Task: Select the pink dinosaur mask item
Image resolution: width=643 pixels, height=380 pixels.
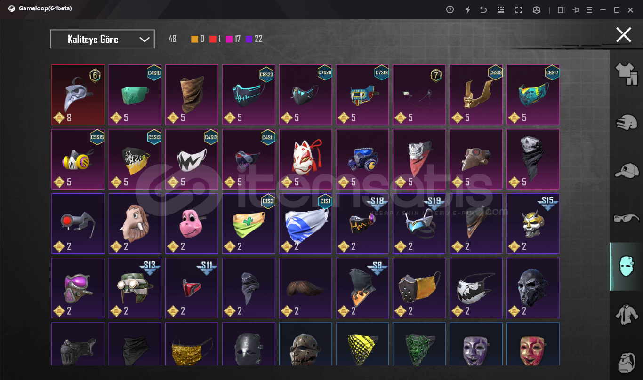Action: tap(192, 223)
